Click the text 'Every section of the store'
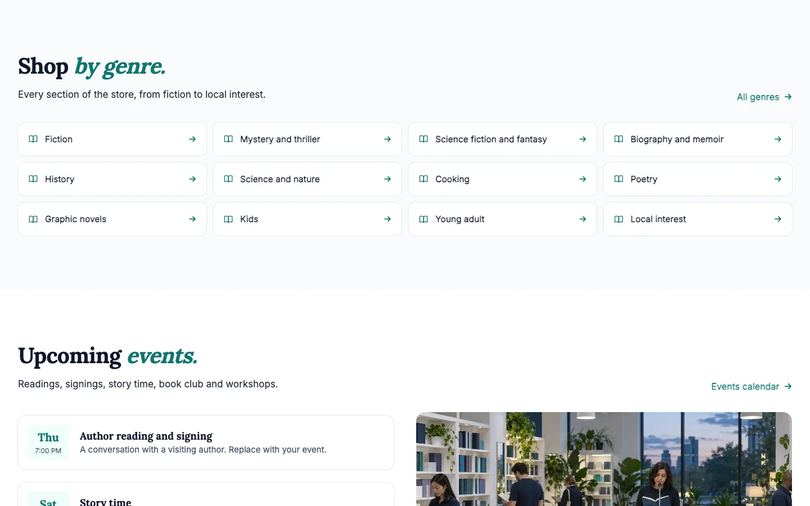This screenshot has width=810, height=506. [x=76, y=94]
